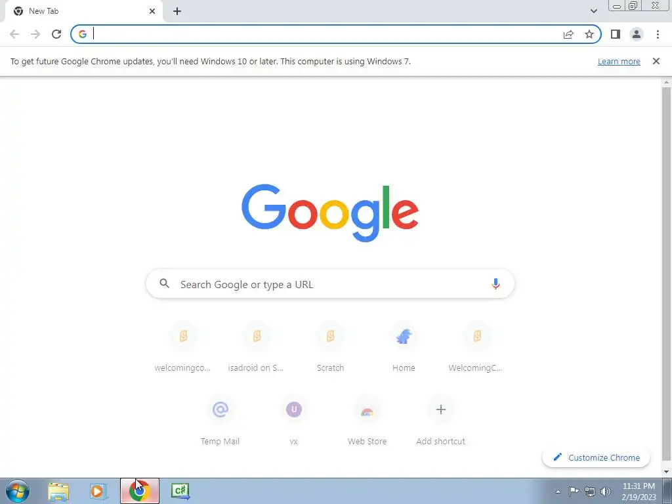This screenshot has width=672, height=504.
Task: Dismiss the Windows 7 update notice
Action: pos(656,61)
